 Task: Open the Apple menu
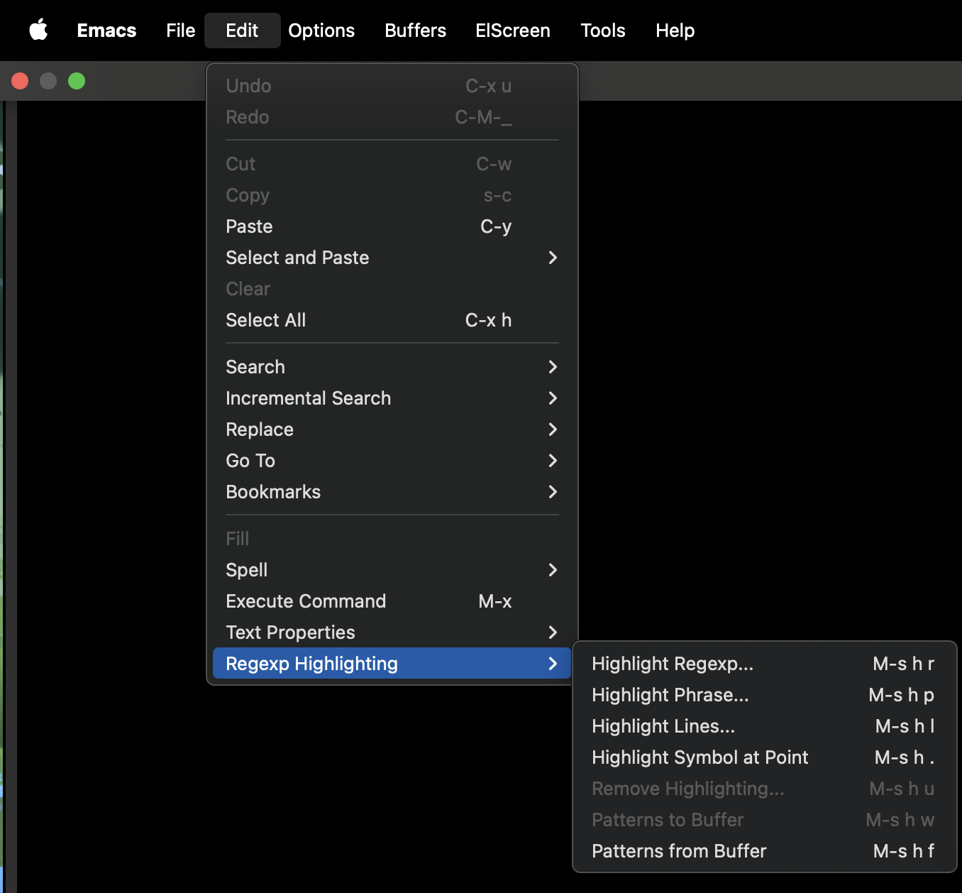pyautogui.click(x=38, y=31)
